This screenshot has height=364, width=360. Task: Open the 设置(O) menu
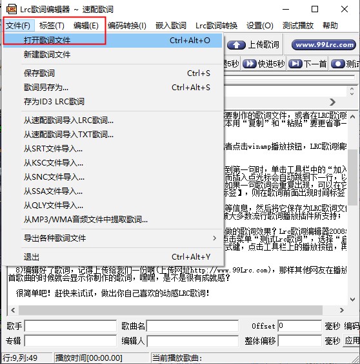260,26
